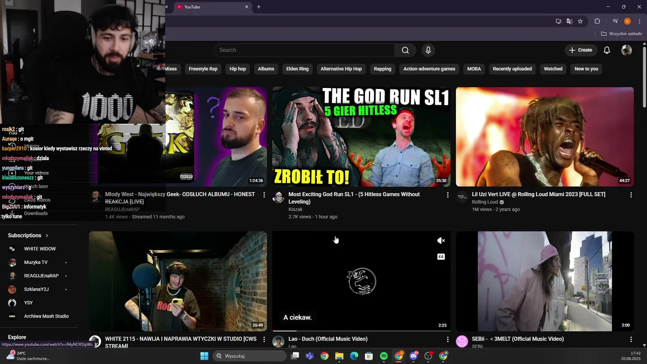Open Chrome media controls icon

(x=615, y=21)
